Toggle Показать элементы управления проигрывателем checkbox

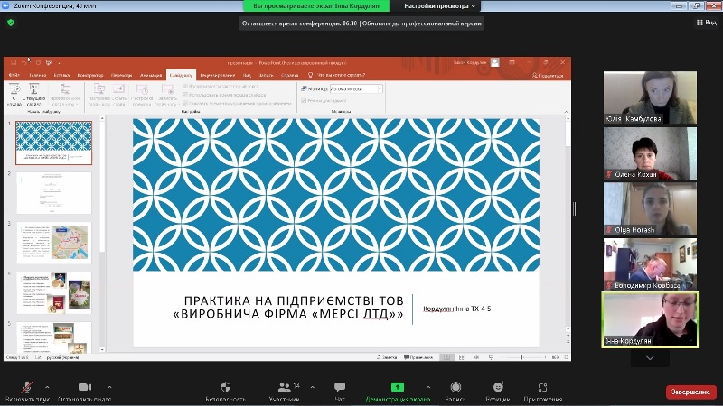click(x=185, y=103)
